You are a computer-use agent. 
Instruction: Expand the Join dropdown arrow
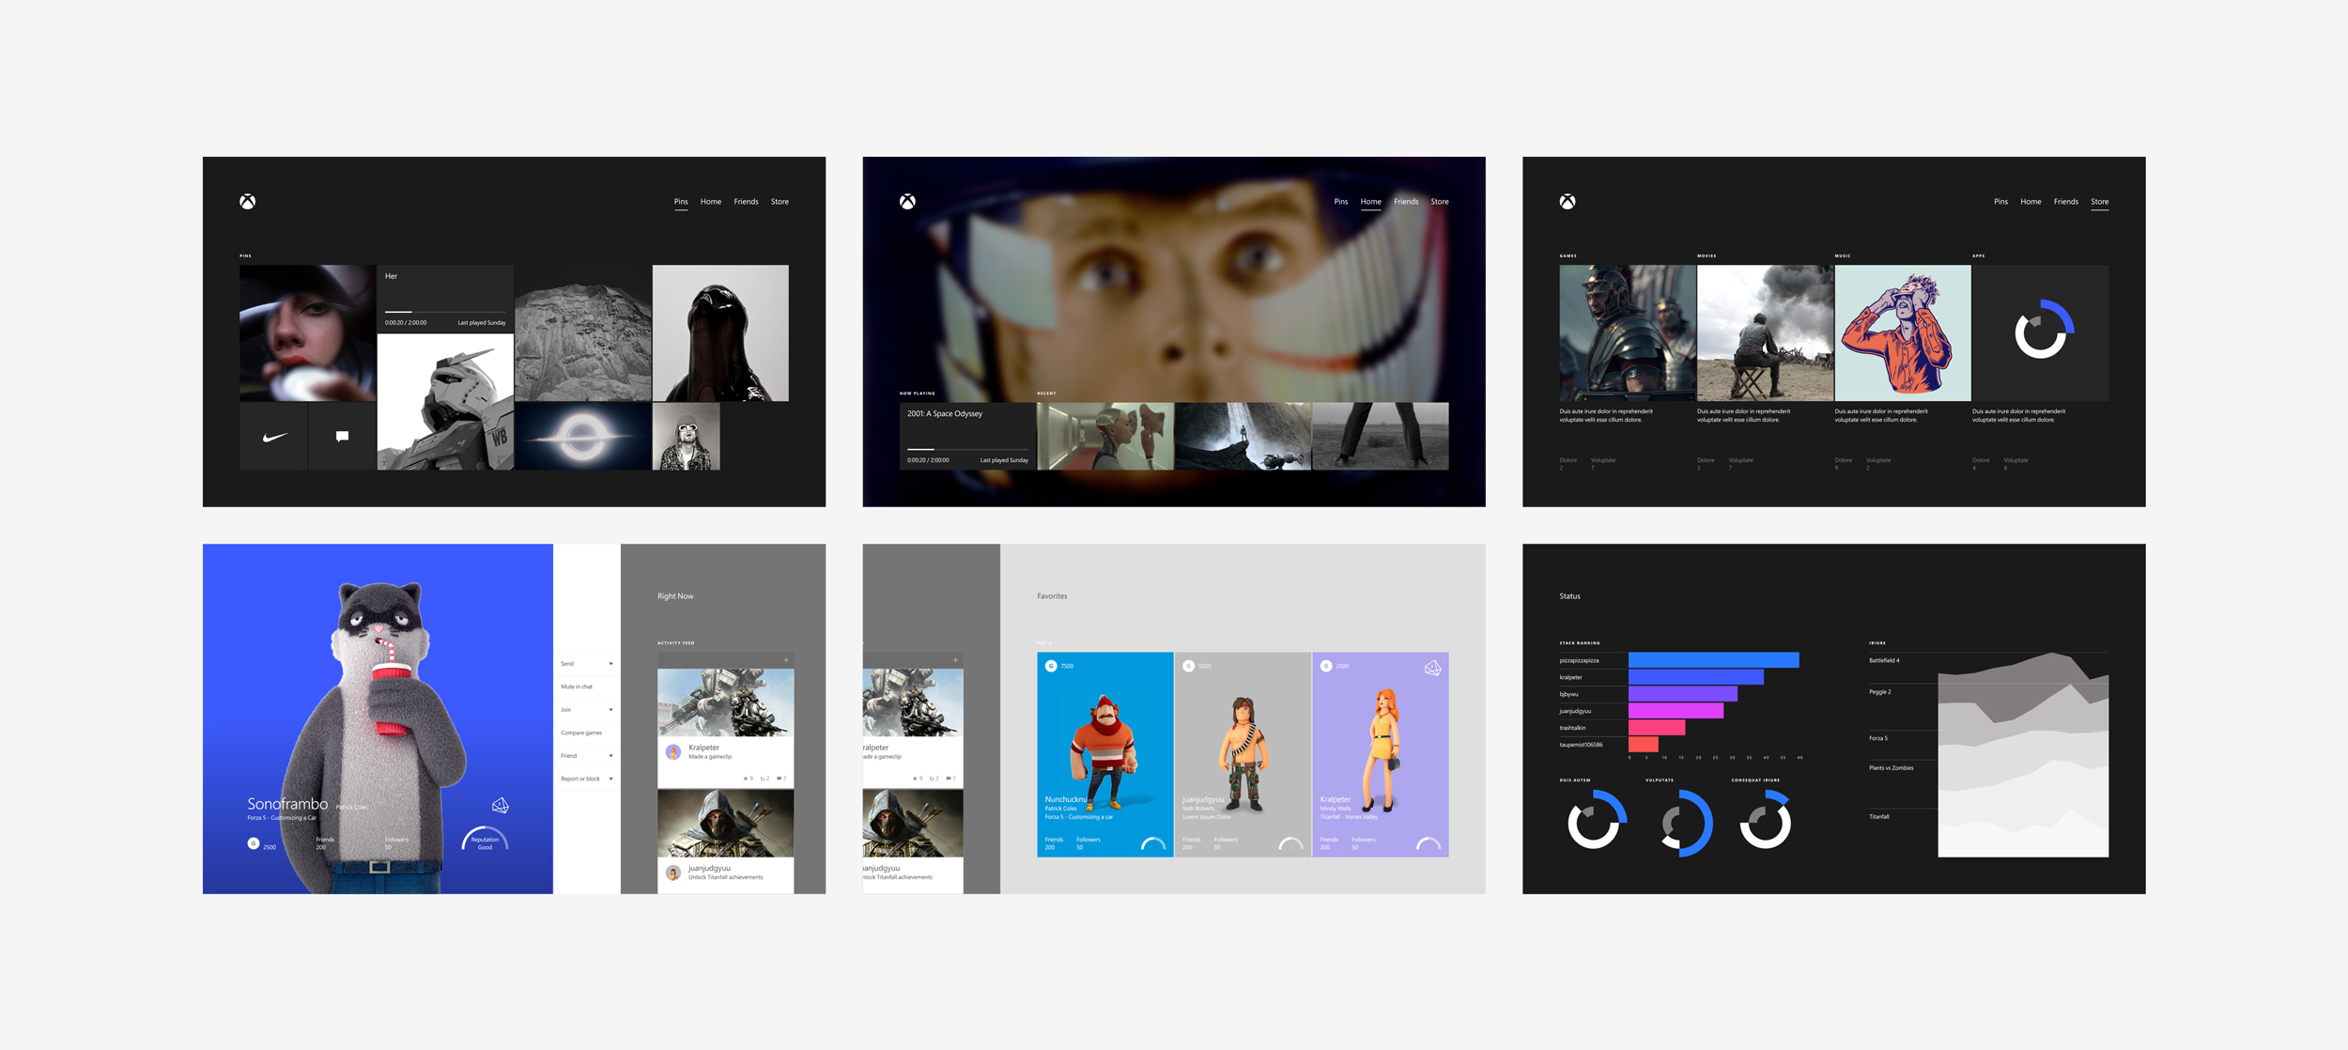click(610, 710)
